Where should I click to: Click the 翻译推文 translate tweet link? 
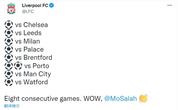point(12,106)
